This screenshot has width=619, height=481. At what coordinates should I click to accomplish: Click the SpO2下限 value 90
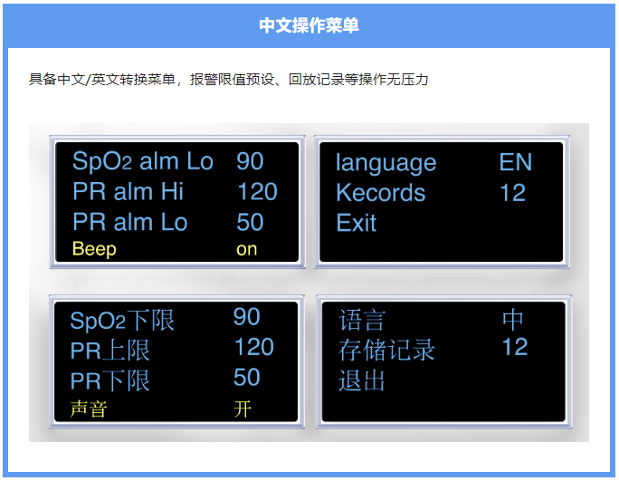[x=247, y=316]
